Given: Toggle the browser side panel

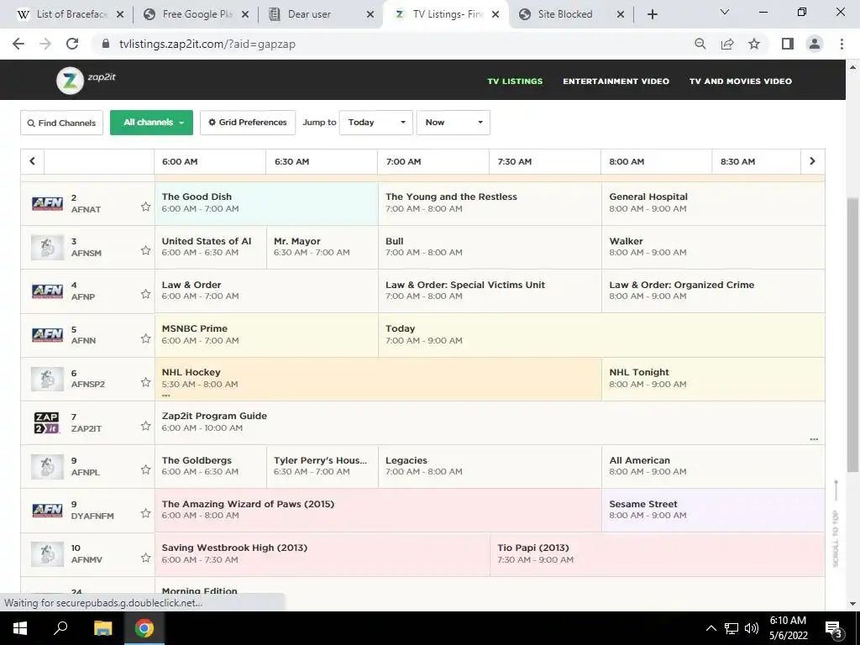Looking at the screenshot, I should click(x=788, y=44).
